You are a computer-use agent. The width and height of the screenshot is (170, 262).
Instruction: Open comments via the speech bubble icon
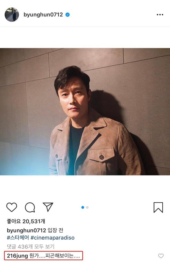pos(30,207)
